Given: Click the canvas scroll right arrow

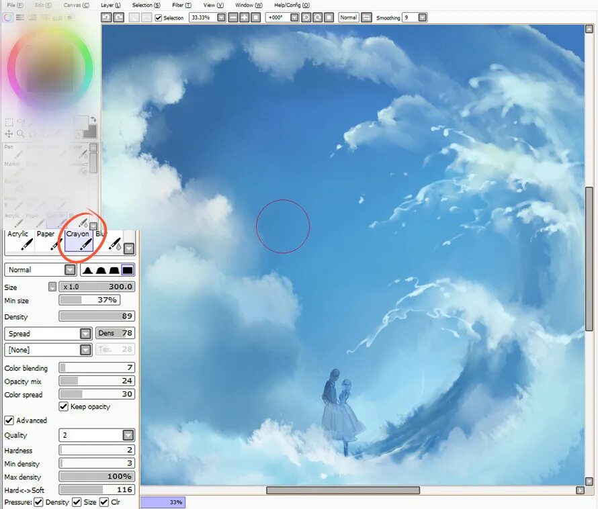Looking at the screenshot, I should pos(580,490).
